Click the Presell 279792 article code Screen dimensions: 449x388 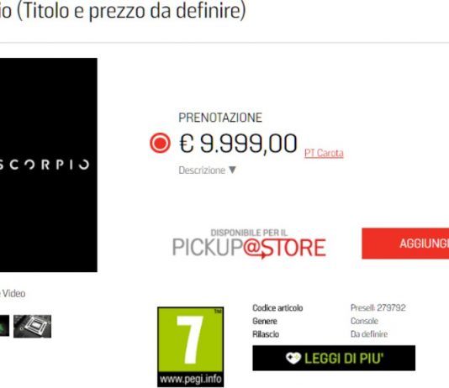pos(378,307)
